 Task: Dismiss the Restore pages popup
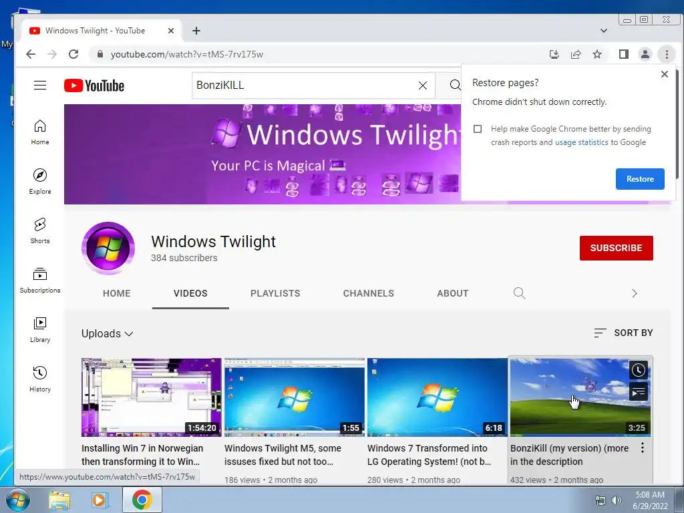click(x=665, y=74)
